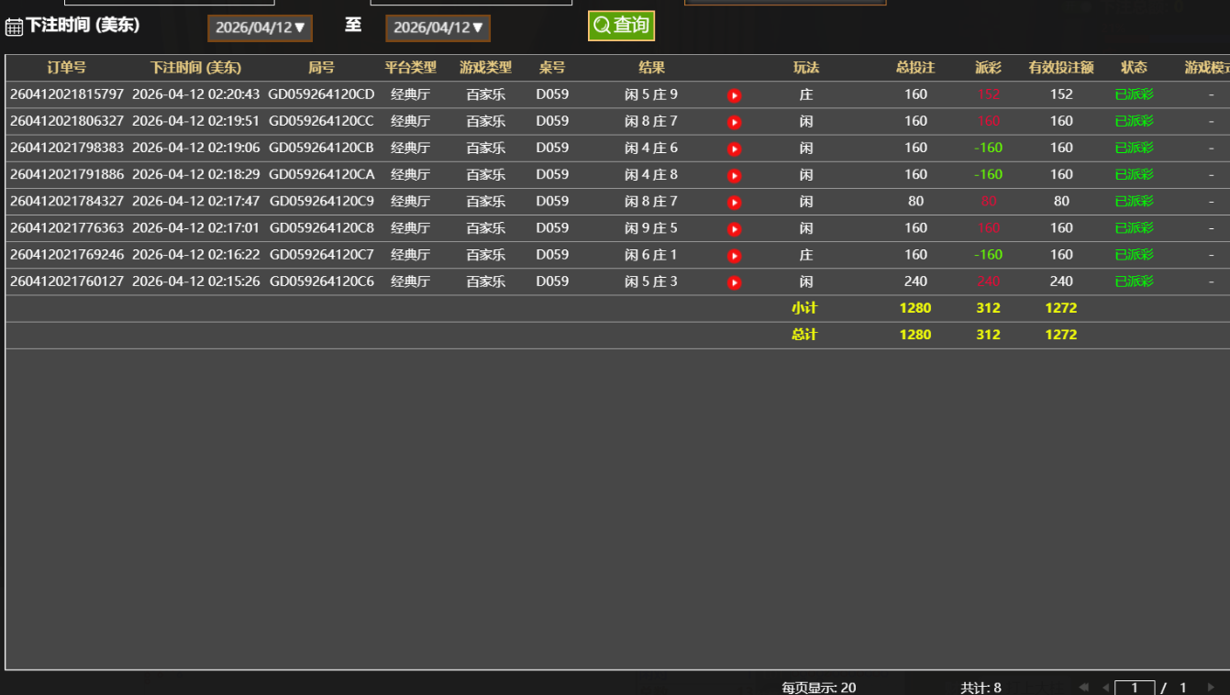The image size is (1230, 695).
Task: Watch replay of round GD059264120CA
Action: point(734,175)
